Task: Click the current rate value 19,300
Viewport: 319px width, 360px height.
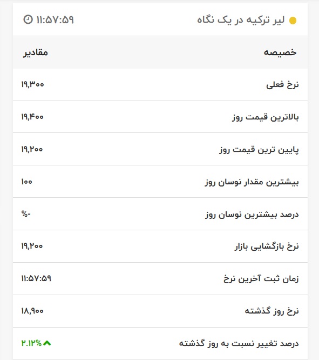Action: (x=32, y=84)
